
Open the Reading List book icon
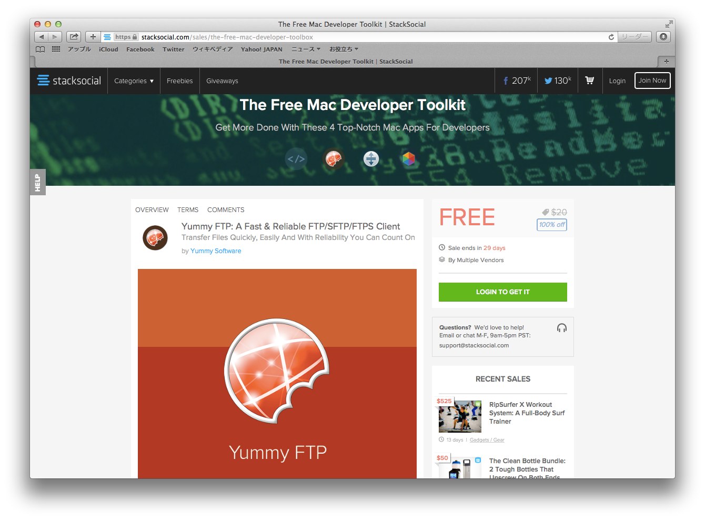click(x=41, y=49)
